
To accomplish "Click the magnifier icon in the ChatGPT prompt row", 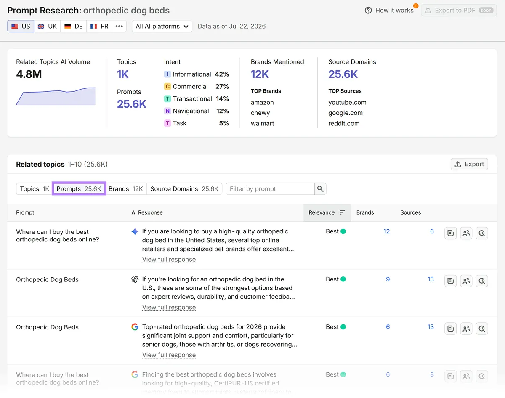I will [482, 281].
